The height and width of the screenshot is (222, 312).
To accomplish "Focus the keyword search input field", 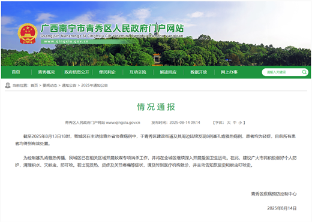I will (x=282, y=72).
